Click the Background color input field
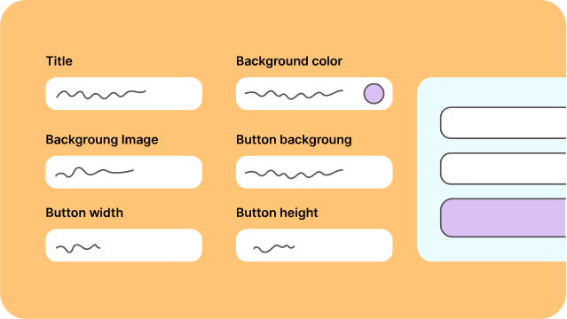The width and height of the screenshot is (567, 319). click(314, 94)
